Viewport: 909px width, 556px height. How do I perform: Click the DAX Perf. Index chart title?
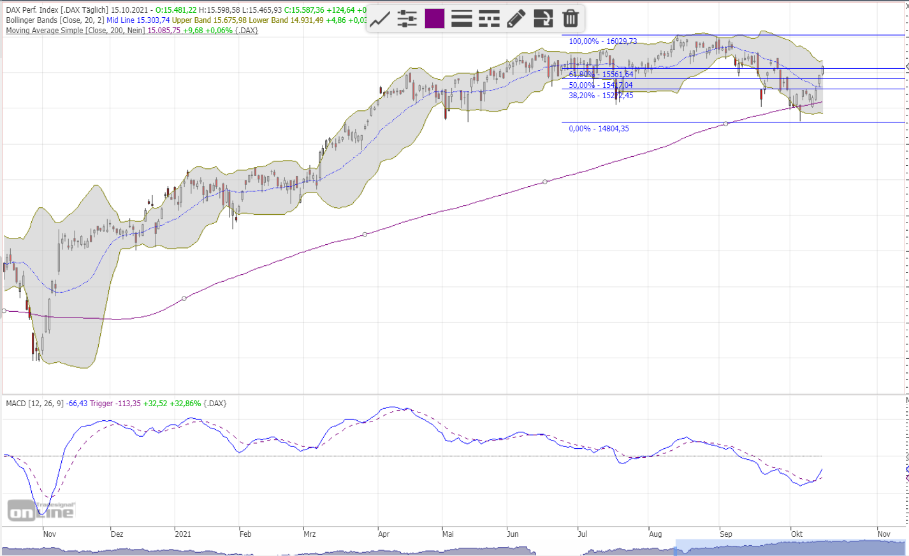pos(57,10)
